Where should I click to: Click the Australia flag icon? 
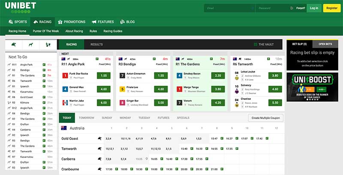(x=64, y=128)
